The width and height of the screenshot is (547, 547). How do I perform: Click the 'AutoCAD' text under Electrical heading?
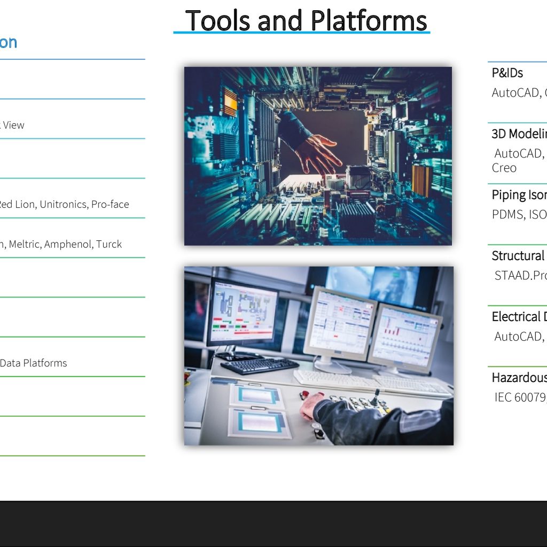coord(519,337)
